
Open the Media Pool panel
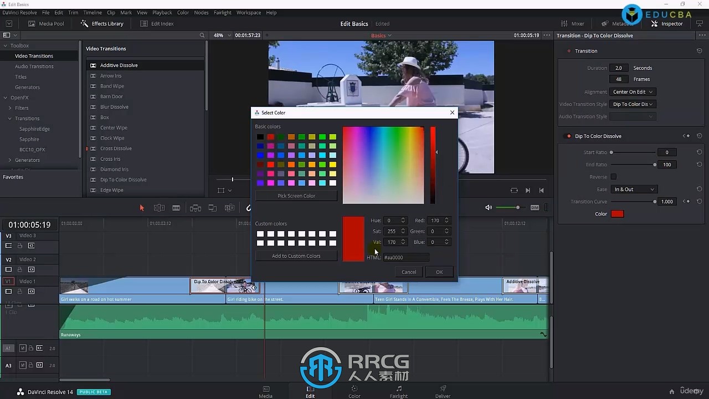pyautogui.click(x=47, y=24)
